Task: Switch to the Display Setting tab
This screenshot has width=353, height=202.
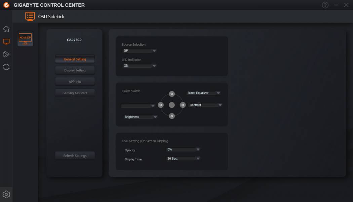Action: pyautogui.click(x=75, y=70)
